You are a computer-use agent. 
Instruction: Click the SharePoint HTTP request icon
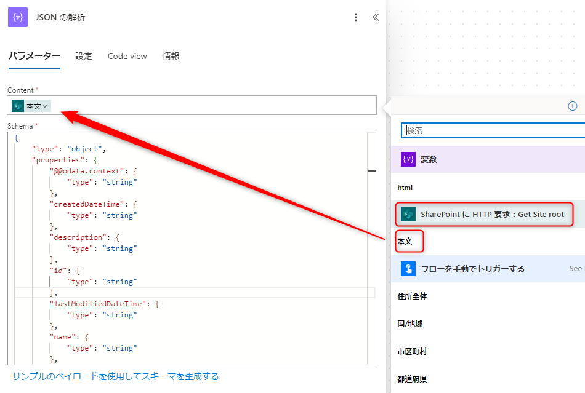[x=408, y=214]
